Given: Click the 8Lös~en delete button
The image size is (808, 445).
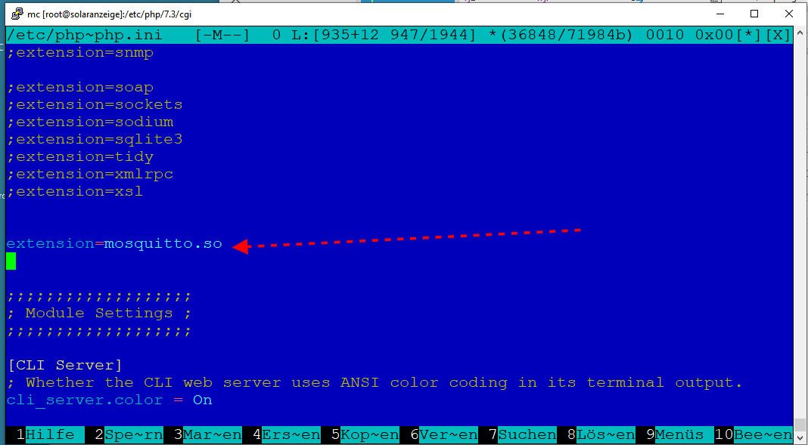Looking at the screenshot, I should point(600,434).
